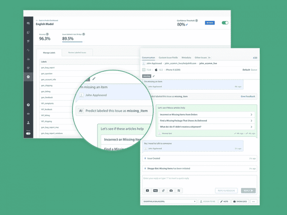Open the user profile icon in sidebar

click(x=28, y=122)
